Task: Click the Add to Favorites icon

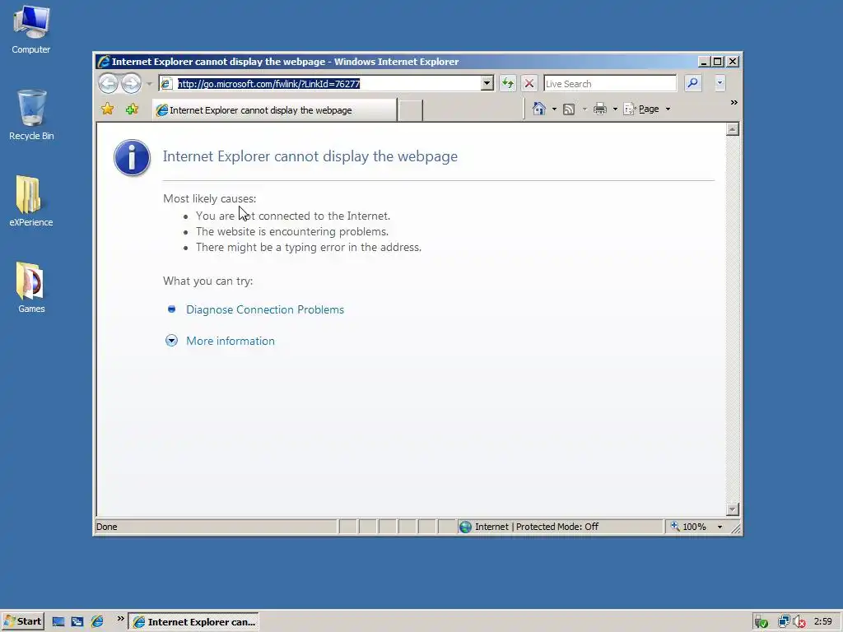Action: tap(132, 109)
